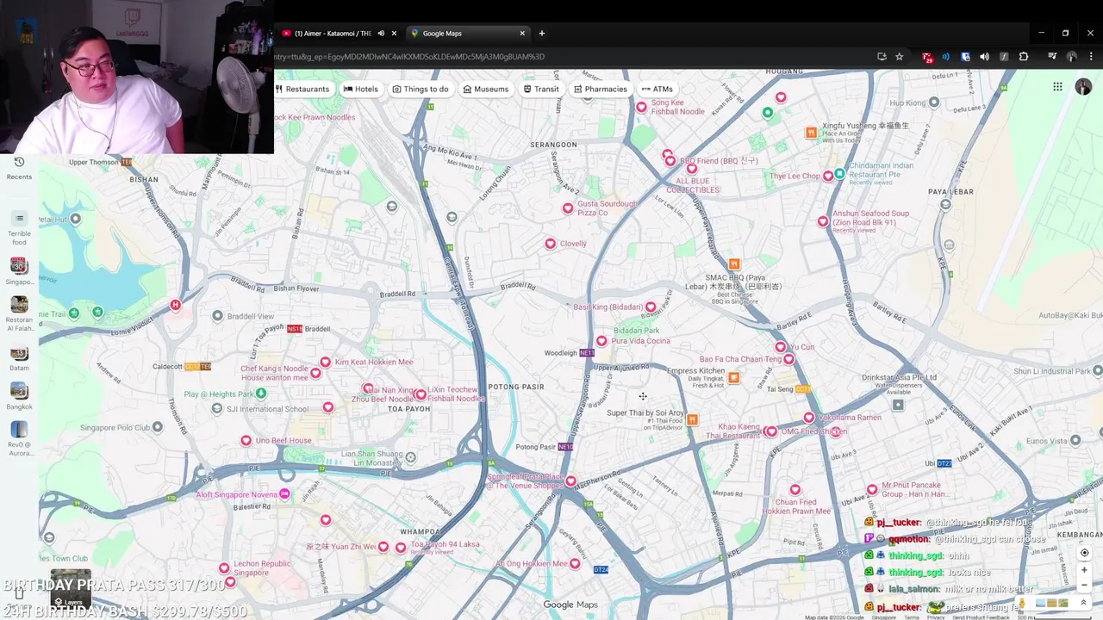Open the Restoran Al Falah recent item

[19, 313]
